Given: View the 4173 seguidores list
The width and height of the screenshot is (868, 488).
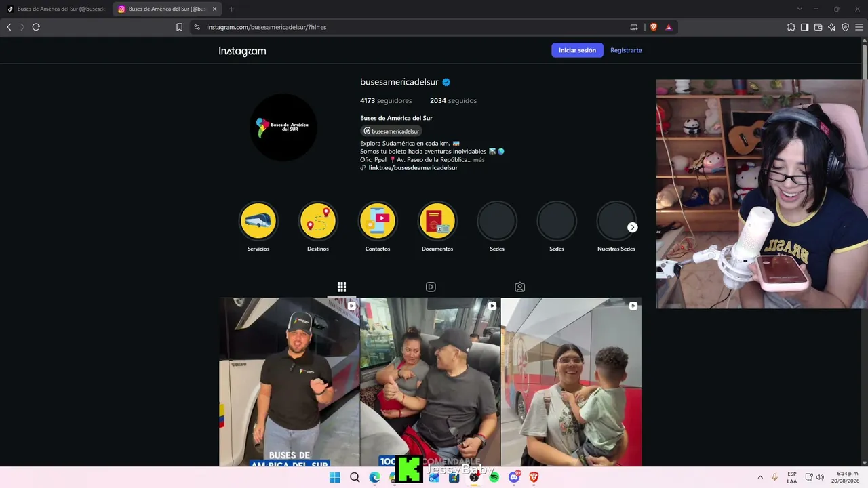Looking at the screenshot, I should 386,100.
